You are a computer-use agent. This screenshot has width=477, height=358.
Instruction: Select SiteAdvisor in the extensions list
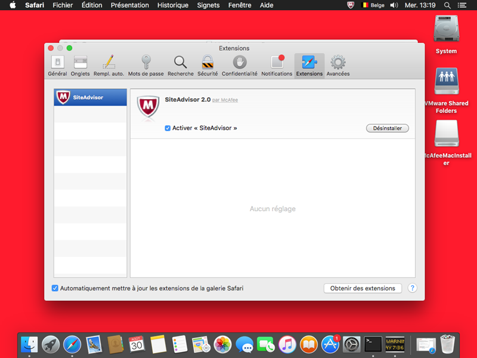coord(91,97)
